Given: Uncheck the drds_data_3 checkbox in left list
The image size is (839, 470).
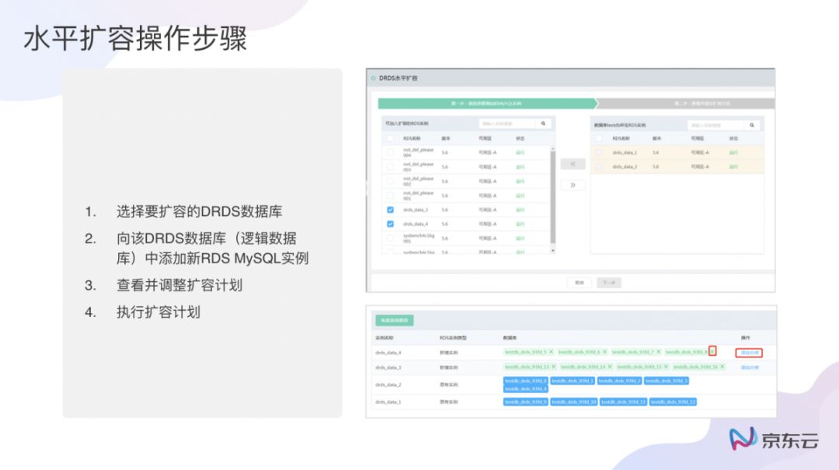Looking at the screenshot, I should point(390,210).
